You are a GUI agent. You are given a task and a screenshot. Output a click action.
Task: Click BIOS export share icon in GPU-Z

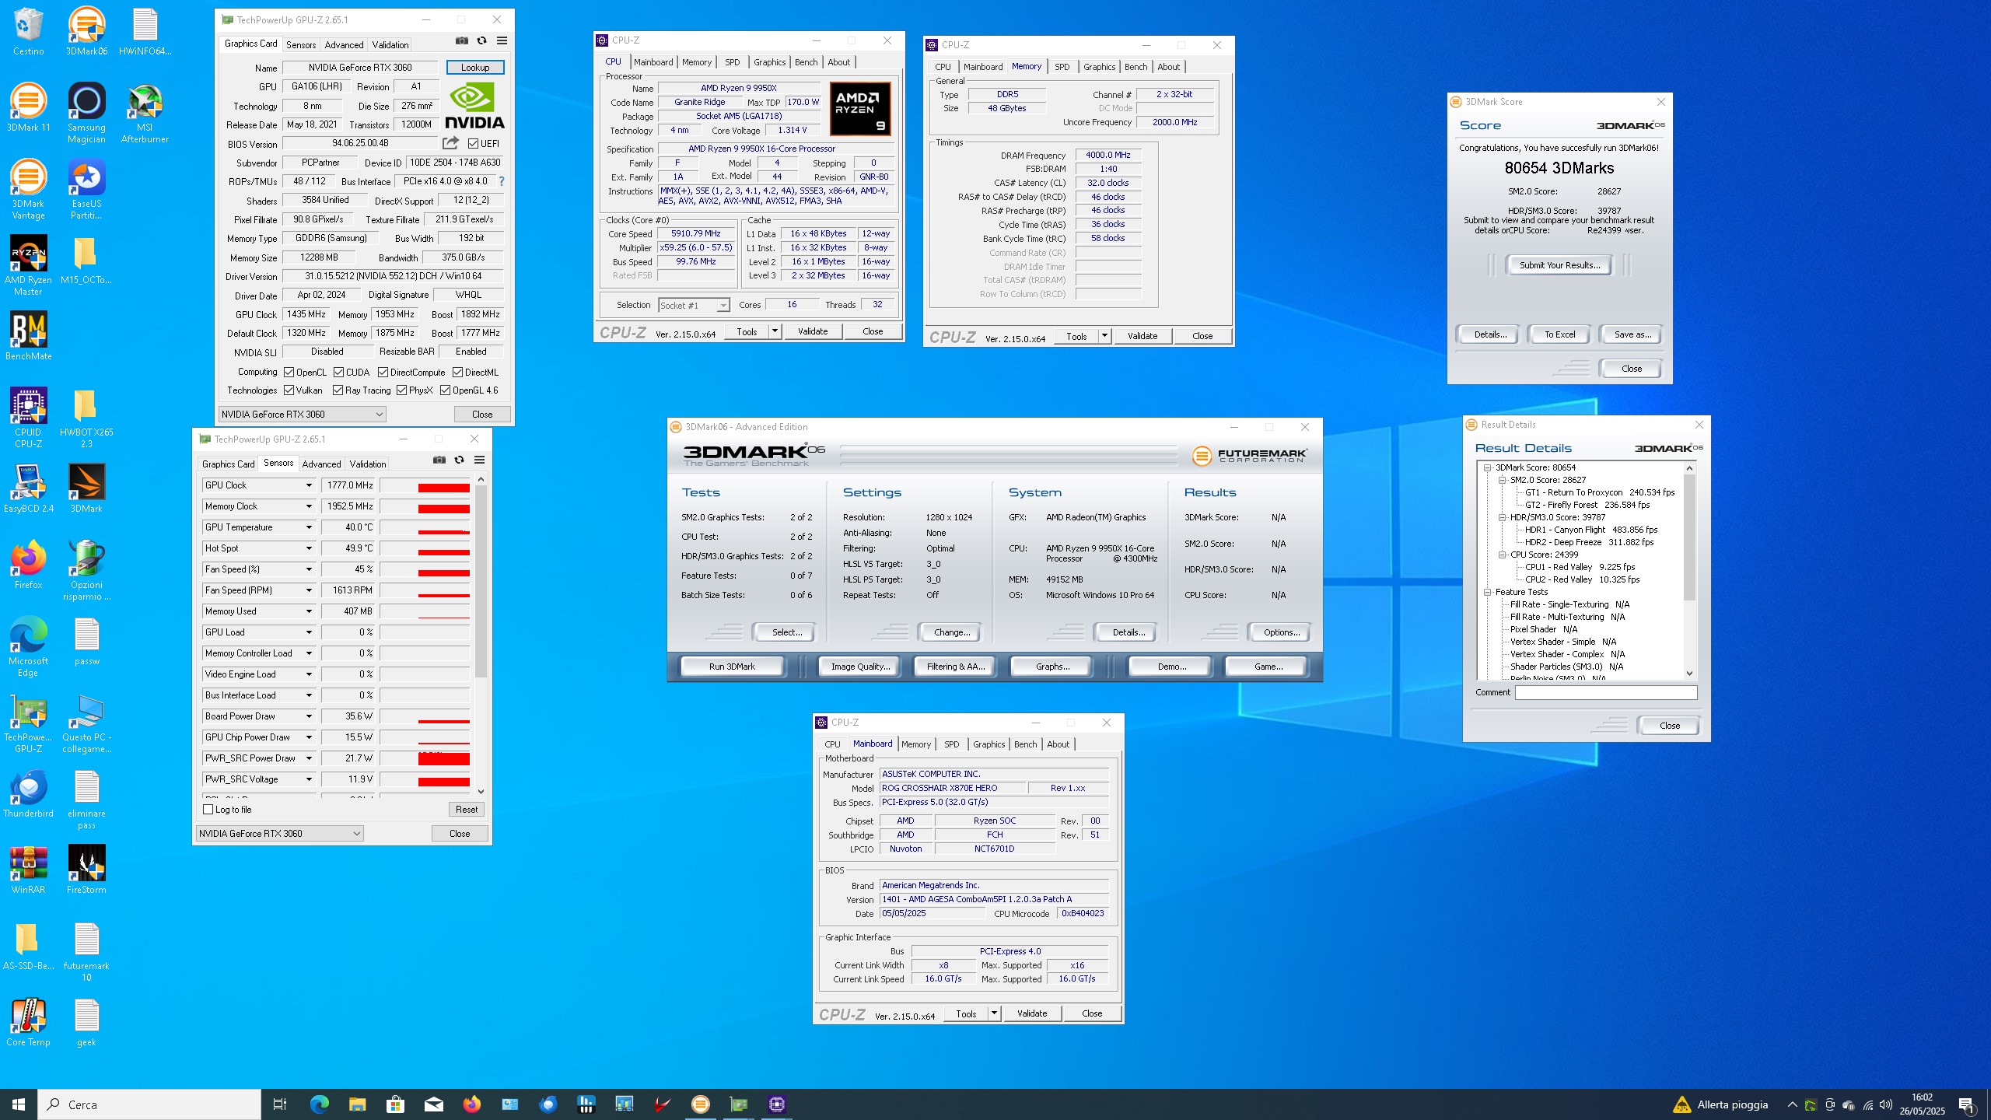tap(450, 143)
